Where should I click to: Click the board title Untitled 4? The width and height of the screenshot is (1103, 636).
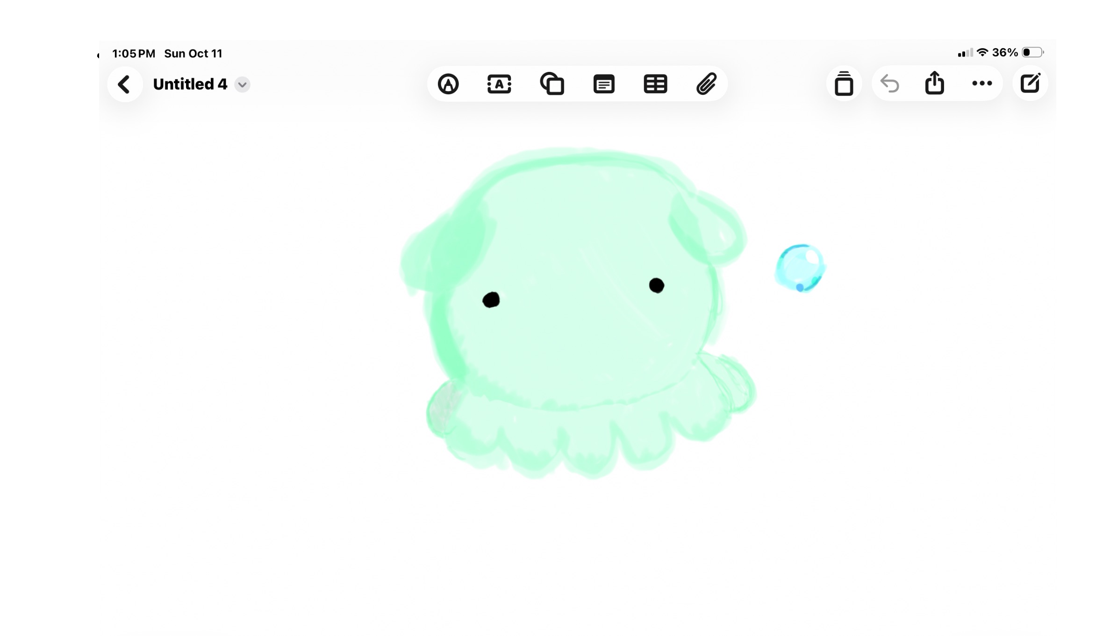[x=190, y=85]
